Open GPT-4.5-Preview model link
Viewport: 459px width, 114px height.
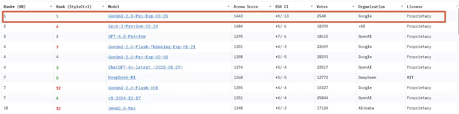pos(127,36)
